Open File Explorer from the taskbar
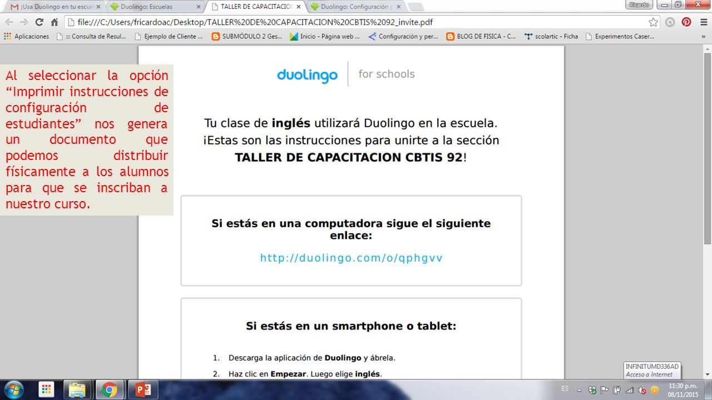The image size is (712, 400). tap(78, 389)
